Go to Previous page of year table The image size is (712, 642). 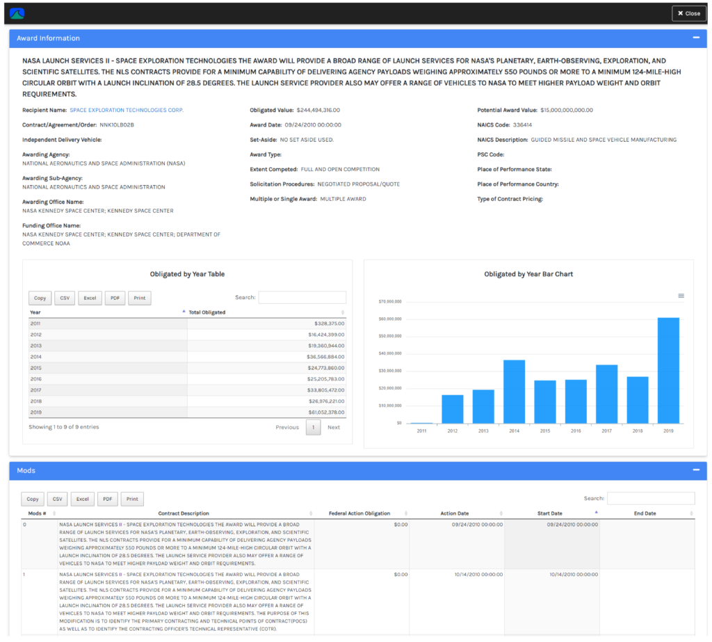point(287,427)
